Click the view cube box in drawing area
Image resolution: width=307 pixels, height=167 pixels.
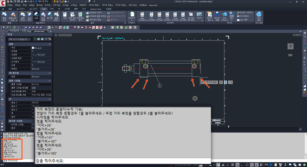(290, 46)
